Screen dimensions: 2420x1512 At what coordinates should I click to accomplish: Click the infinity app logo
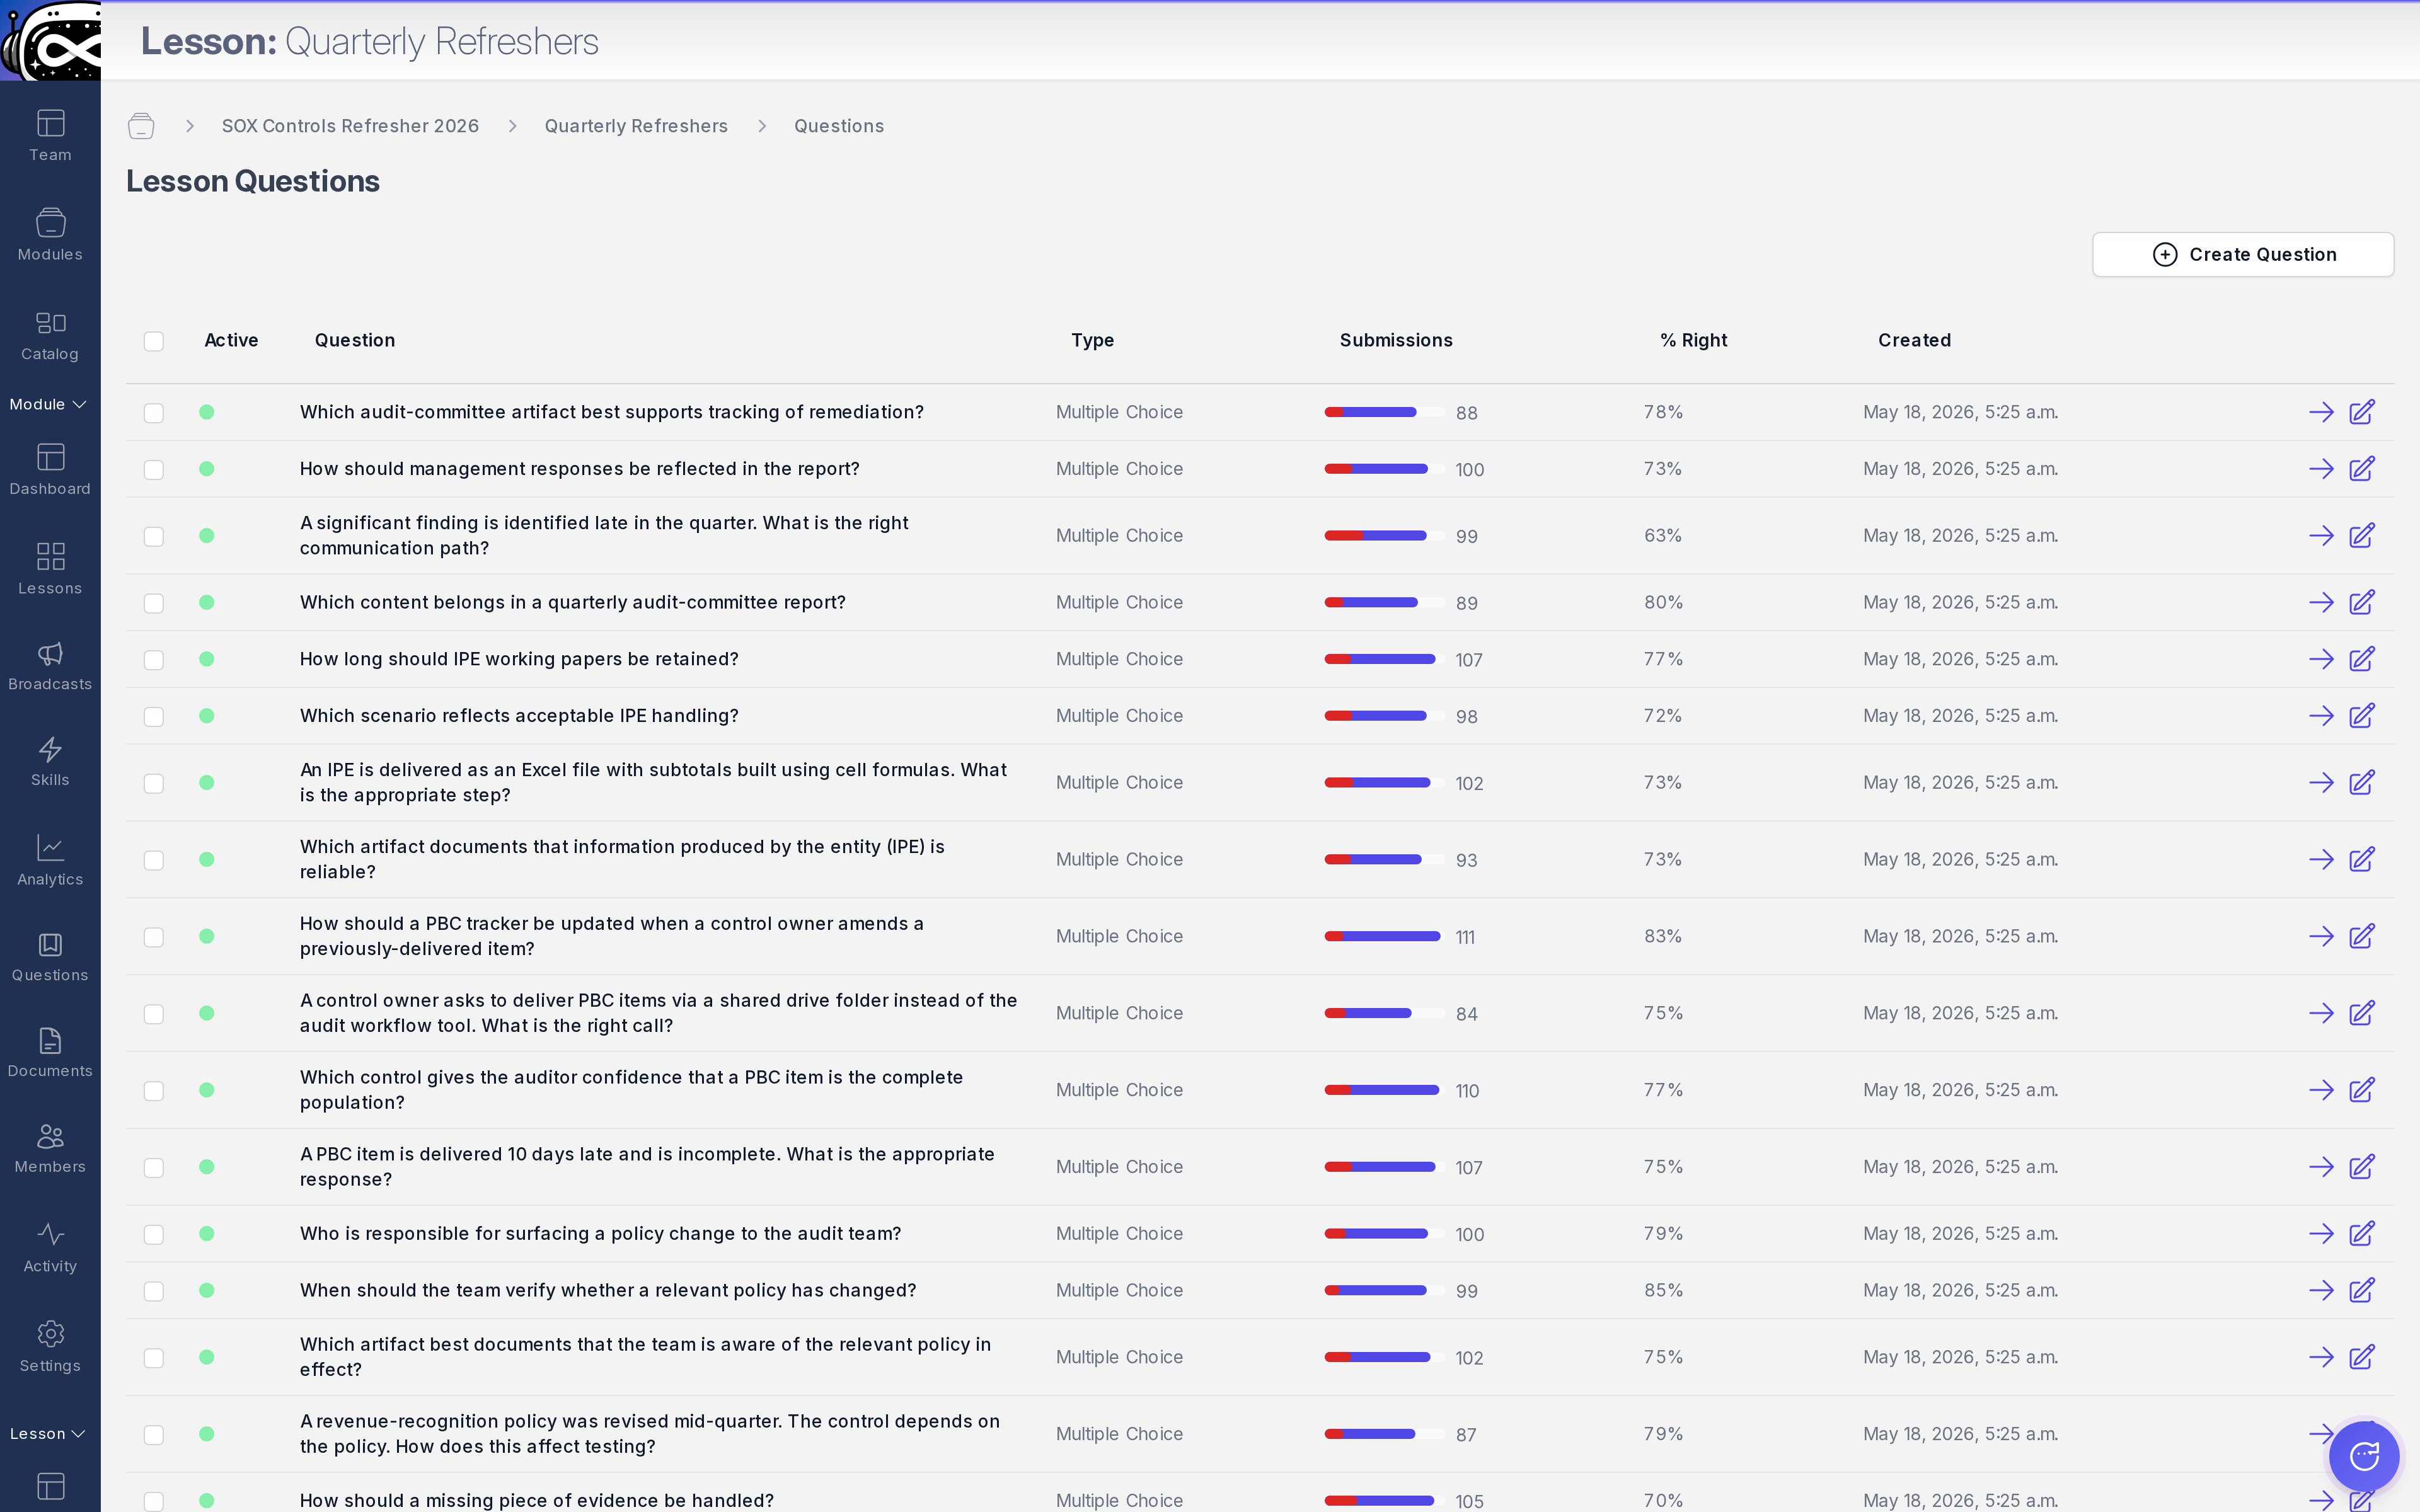coord(50,40)
